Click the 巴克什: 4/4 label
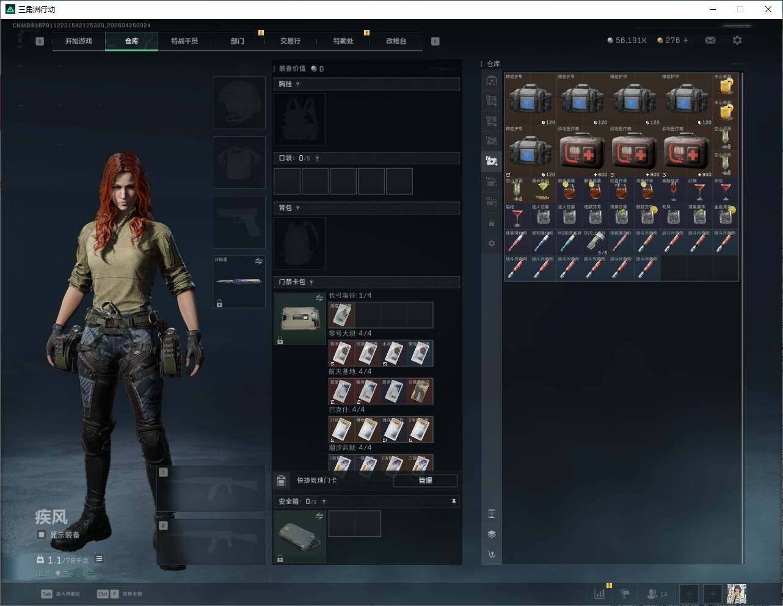The width and height of the screenshot is (783, 606). [x=347, y=409]
